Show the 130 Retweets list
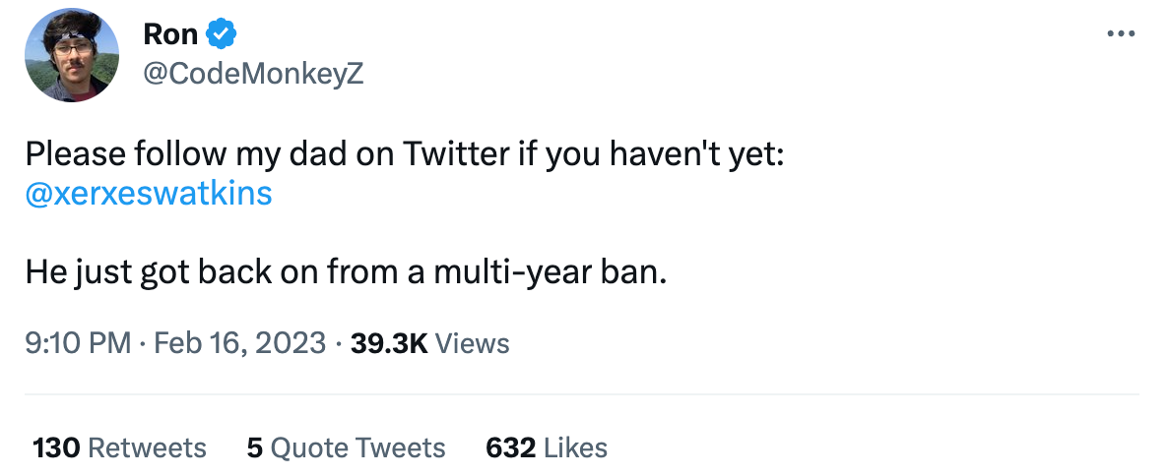This screenshot has width=1168, height=476. tap(119, 448)
